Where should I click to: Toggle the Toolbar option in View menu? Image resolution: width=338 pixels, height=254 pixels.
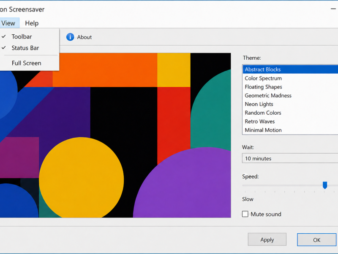coord(30,36)
